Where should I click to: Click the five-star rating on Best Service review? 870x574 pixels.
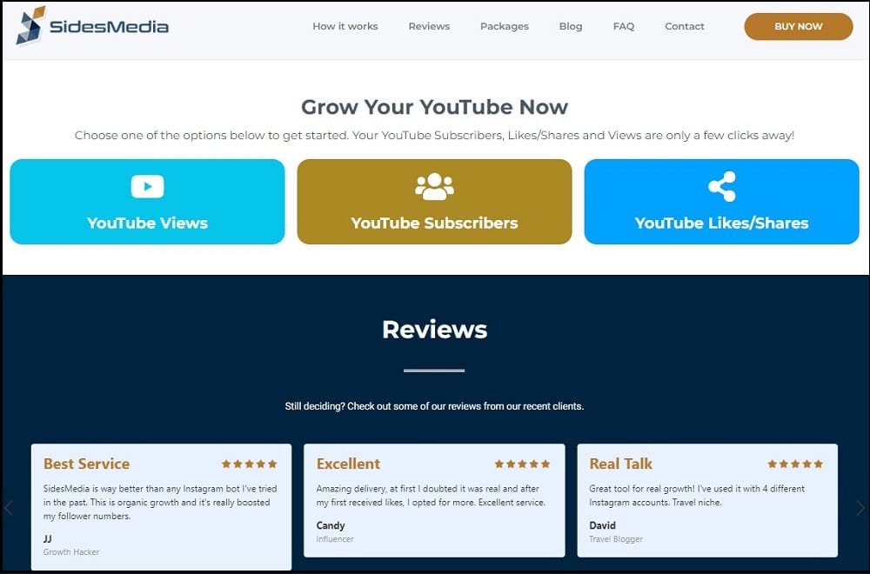click(249, 464)
